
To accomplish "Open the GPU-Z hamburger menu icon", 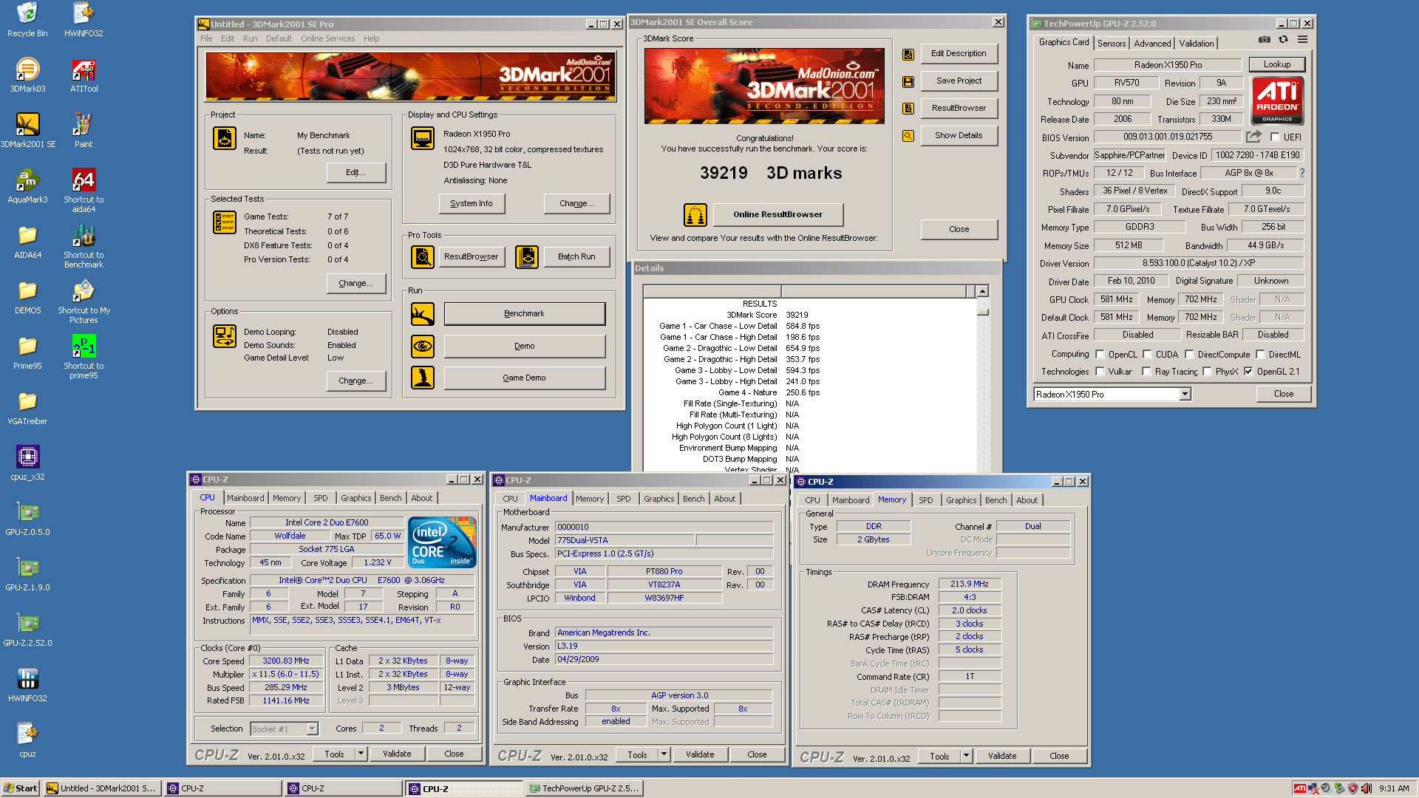I will [1302, 40].
